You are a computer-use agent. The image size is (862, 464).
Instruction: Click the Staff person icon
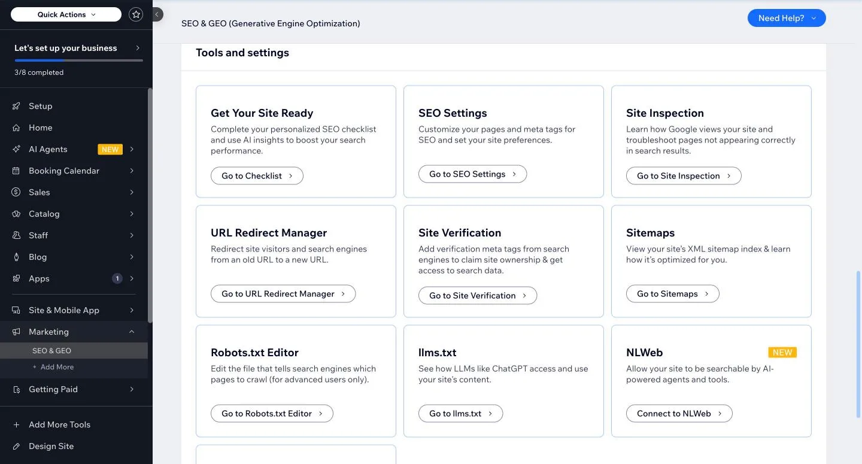[17, 235]
